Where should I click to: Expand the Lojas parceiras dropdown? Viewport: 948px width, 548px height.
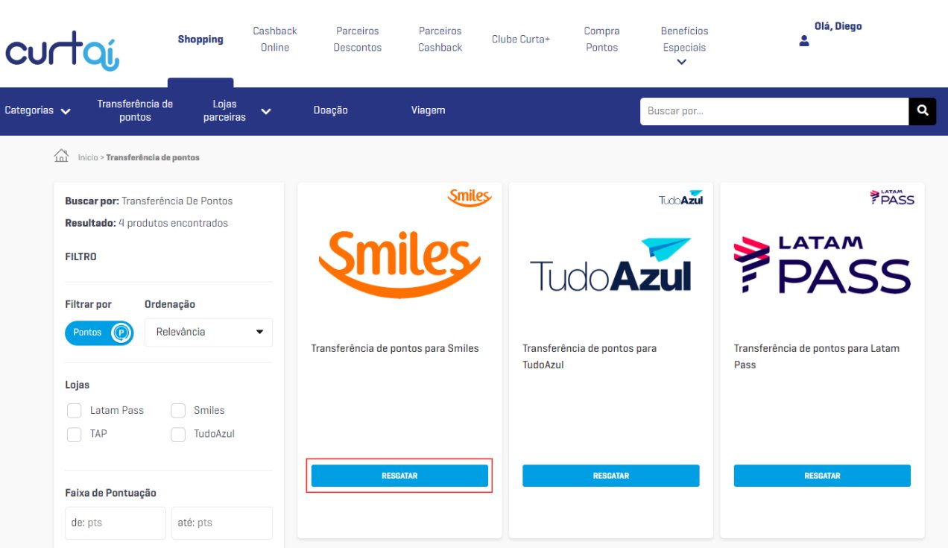pyautogui.click(x=236, y=111)
